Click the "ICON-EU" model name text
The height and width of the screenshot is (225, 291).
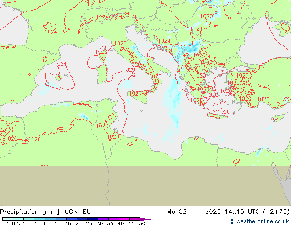coord(77,211)
